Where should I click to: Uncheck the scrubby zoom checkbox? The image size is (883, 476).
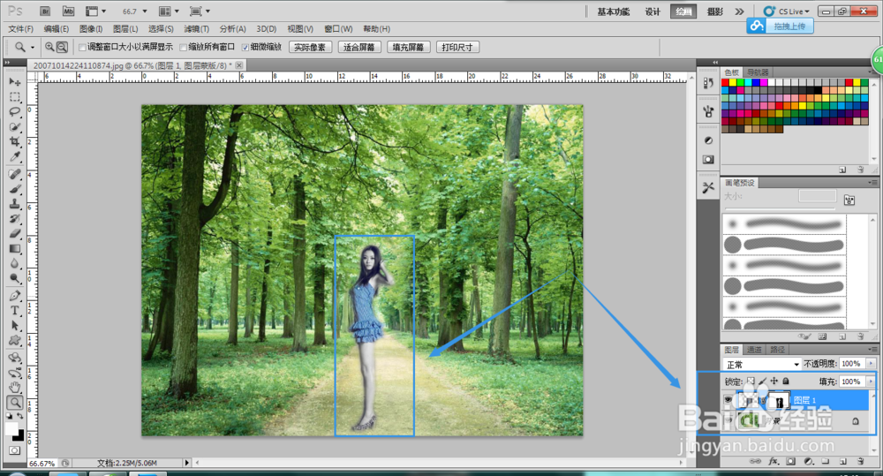(245, 48)
